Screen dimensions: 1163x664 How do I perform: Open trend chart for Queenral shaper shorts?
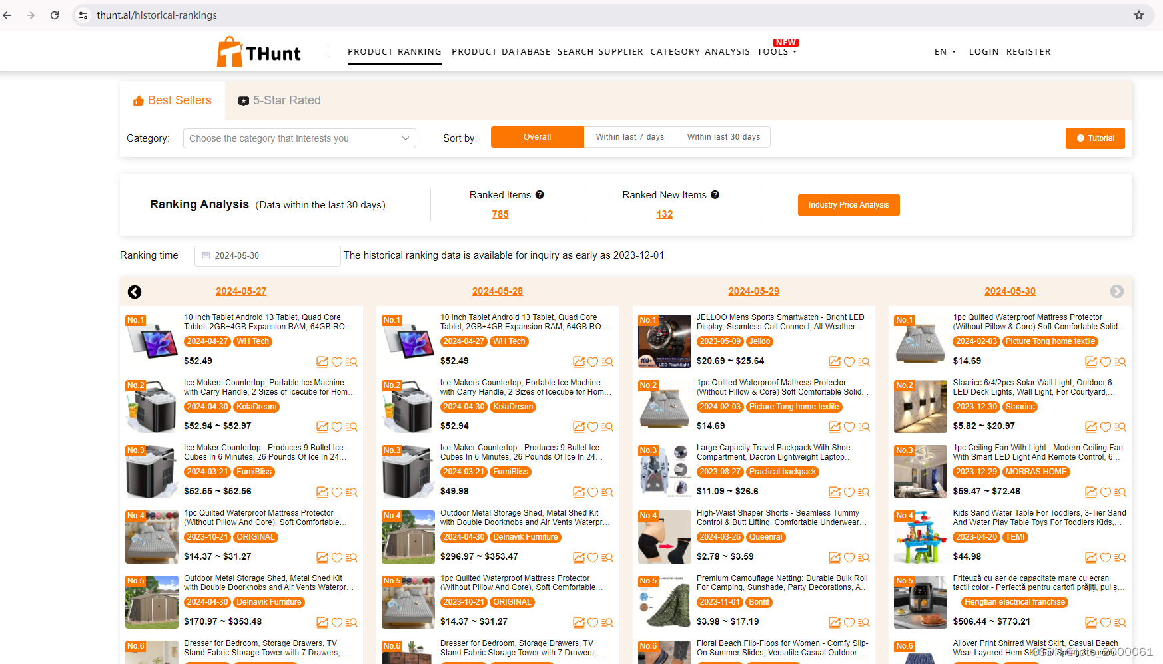tap(835, 558)
